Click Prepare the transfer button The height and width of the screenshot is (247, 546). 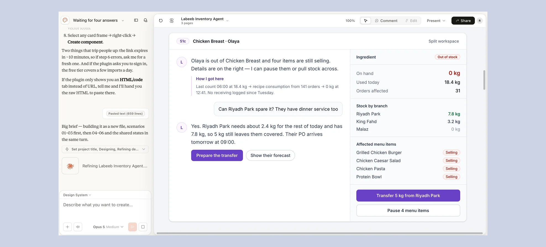217,156
